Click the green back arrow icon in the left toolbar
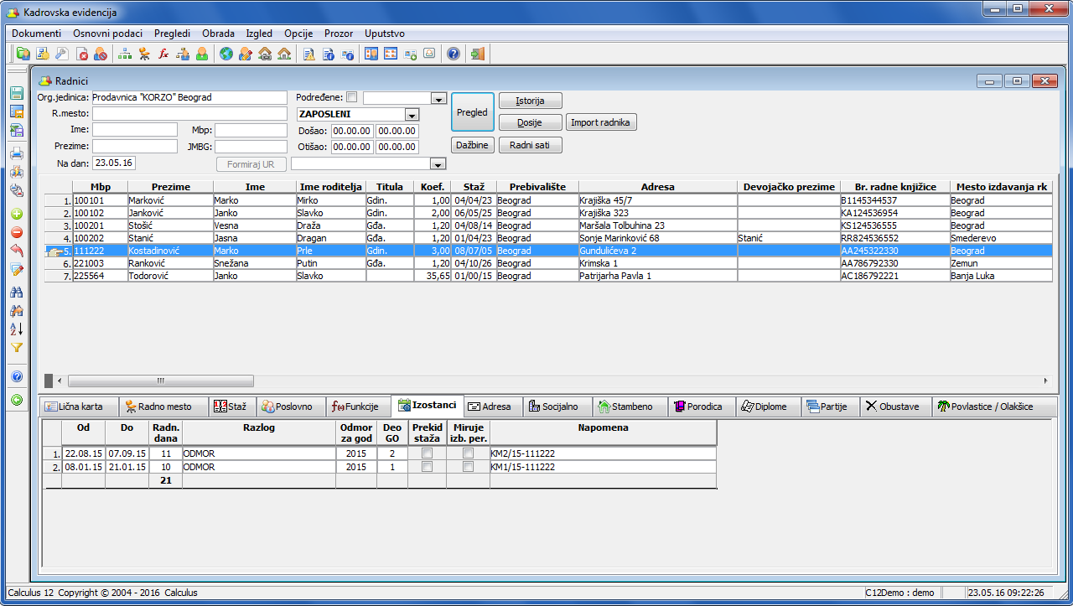1073x606 pixels. (17, 400)
